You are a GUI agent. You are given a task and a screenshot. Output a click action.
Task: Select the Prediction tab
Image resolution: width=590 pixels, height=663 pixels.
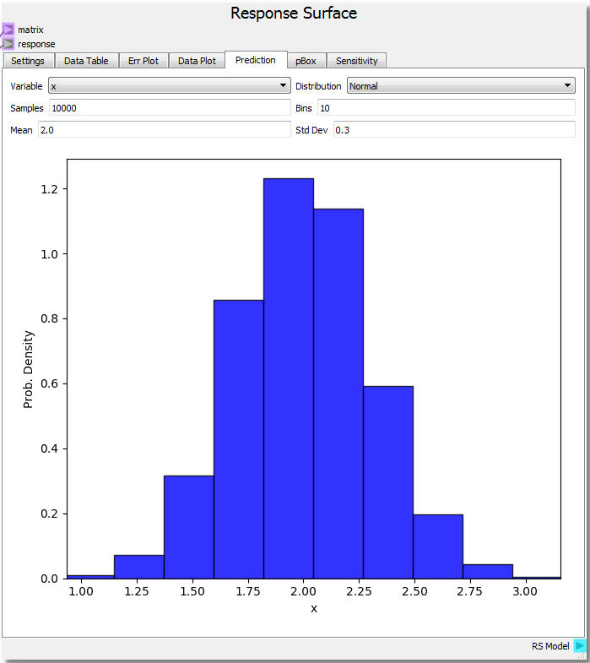click(255, 60)
